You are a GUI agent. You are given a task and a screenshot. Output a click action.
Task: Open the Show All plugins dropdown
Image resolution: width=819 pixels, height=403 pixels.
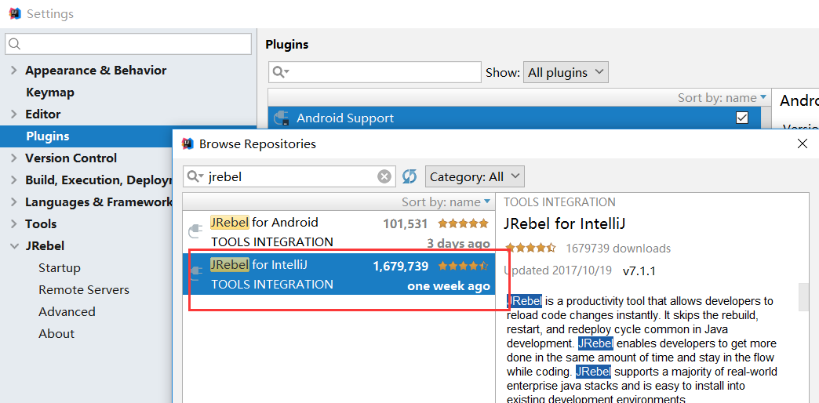565,72
